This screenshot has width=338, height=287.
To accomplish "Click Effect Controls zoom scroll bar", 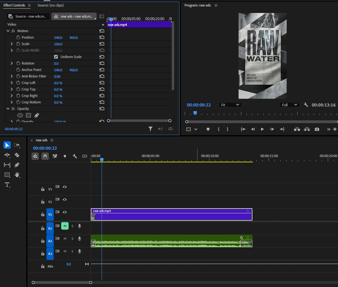I will pos(139,121).
